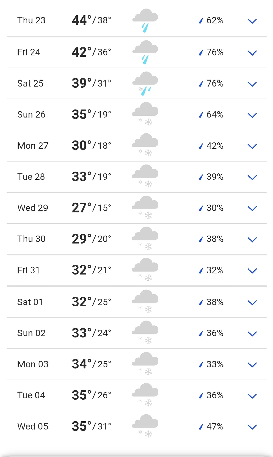Expand the Mon 27 forecast chevron
This screenshot has height=457, width=273.
coord(252,146)
